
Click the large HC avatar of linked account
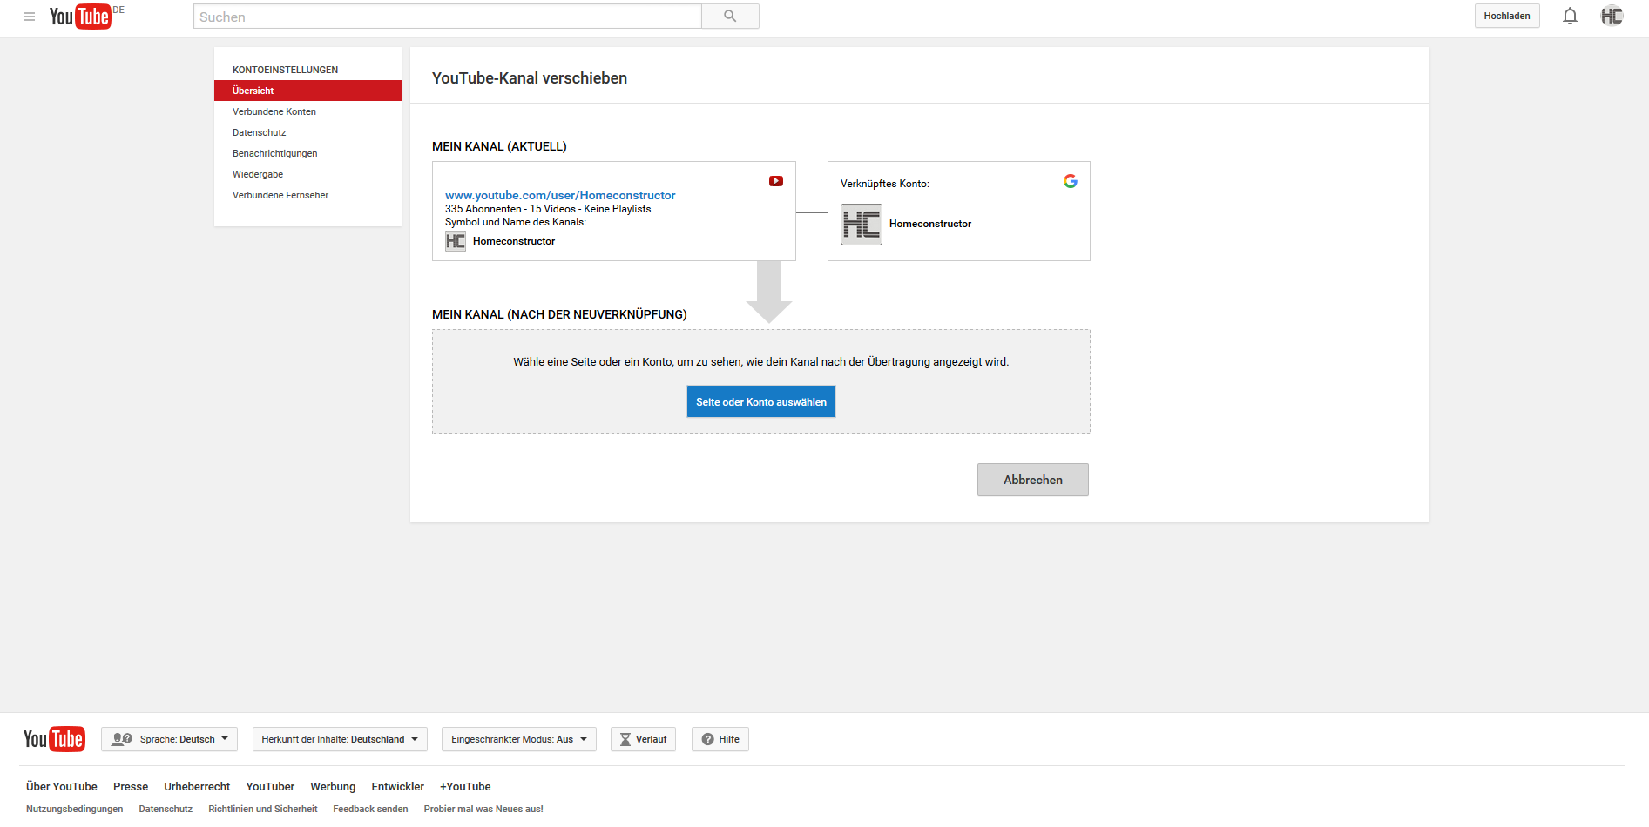pyautogui.click(x=862, y=225)
